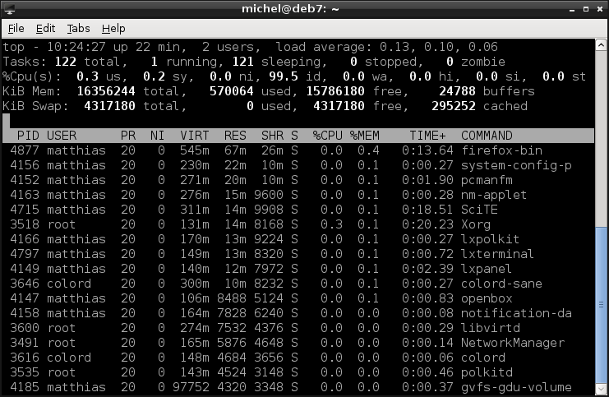Click the firefox-bin process row
Viewport: 609px width, 397px height.
(298, 150)
